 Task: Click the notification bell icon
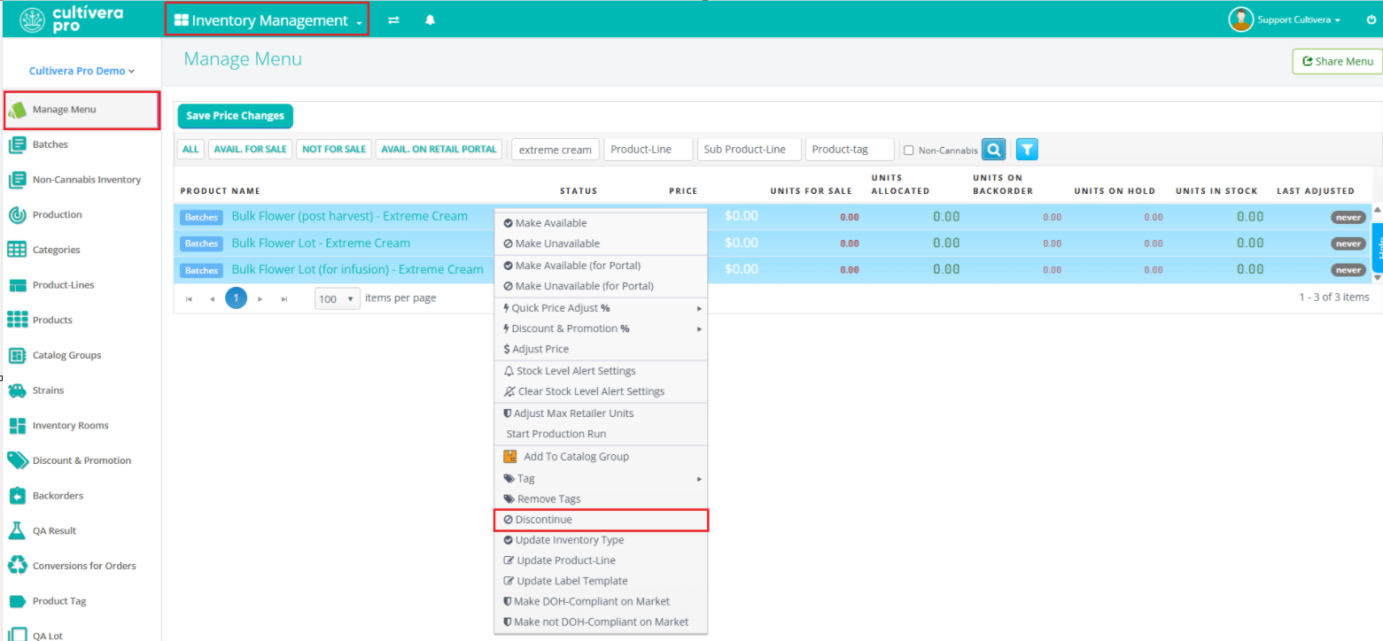[431, 20]
